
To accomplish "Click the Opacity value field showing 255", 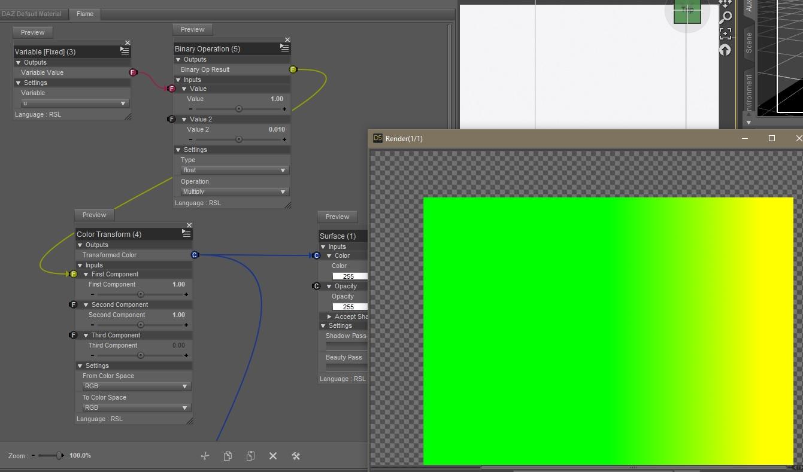I will click(350, 307).
